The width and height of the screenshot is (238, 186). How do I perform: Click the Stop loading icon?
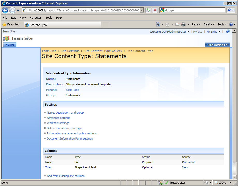coord(155,10)
